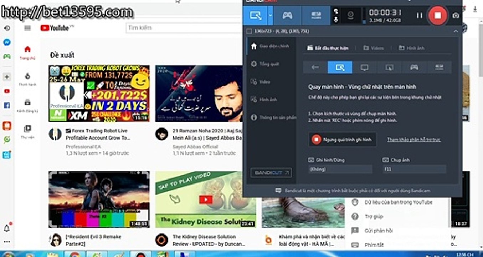
Task: Click the plus icon in the browser sidebar
Action: (7, 77)
